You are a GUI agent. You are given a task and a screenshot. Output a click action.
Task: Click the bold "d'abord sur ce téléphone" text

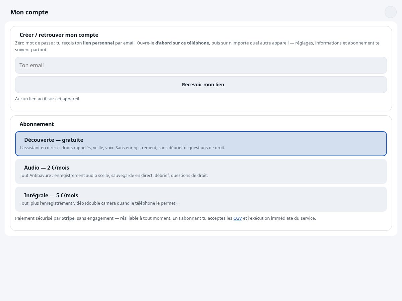point(182,43)
